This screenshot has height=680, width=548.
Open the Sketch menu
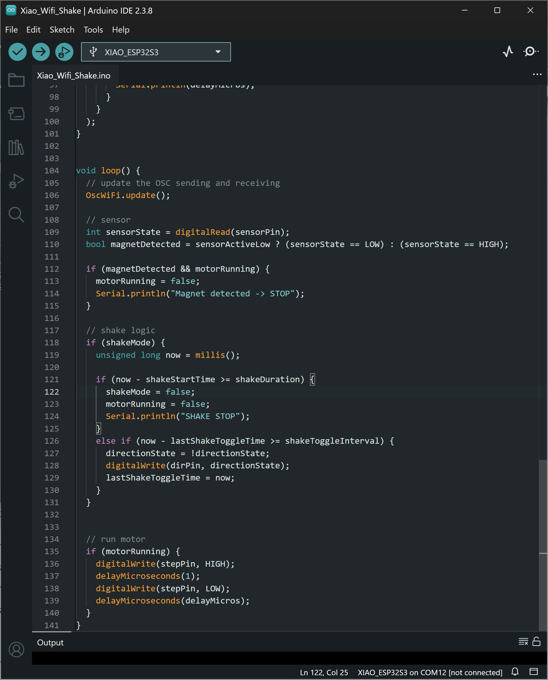pos(62,30)
